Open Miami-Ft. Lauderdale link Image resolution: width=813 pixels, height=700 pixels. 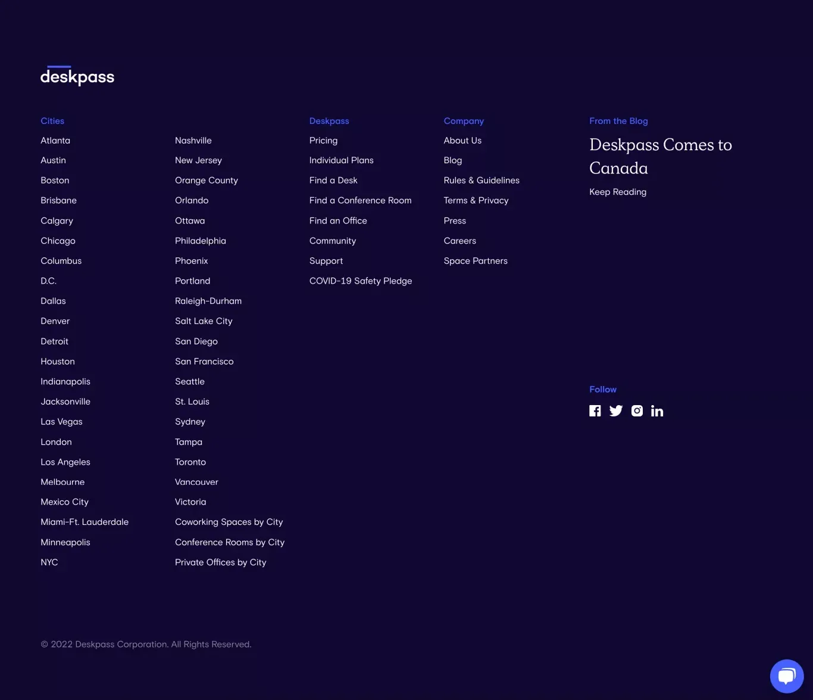(85, 522)
